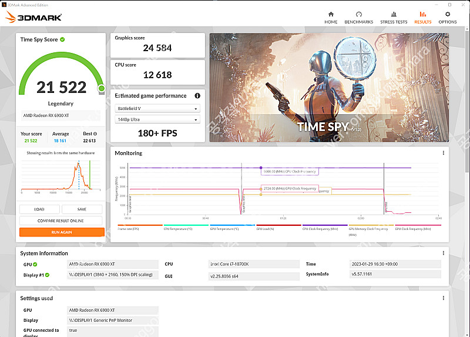The width and height of the screenshot is (470, 337).
Task: Click the Average score 18 161
Action: [x=60, y=141]
